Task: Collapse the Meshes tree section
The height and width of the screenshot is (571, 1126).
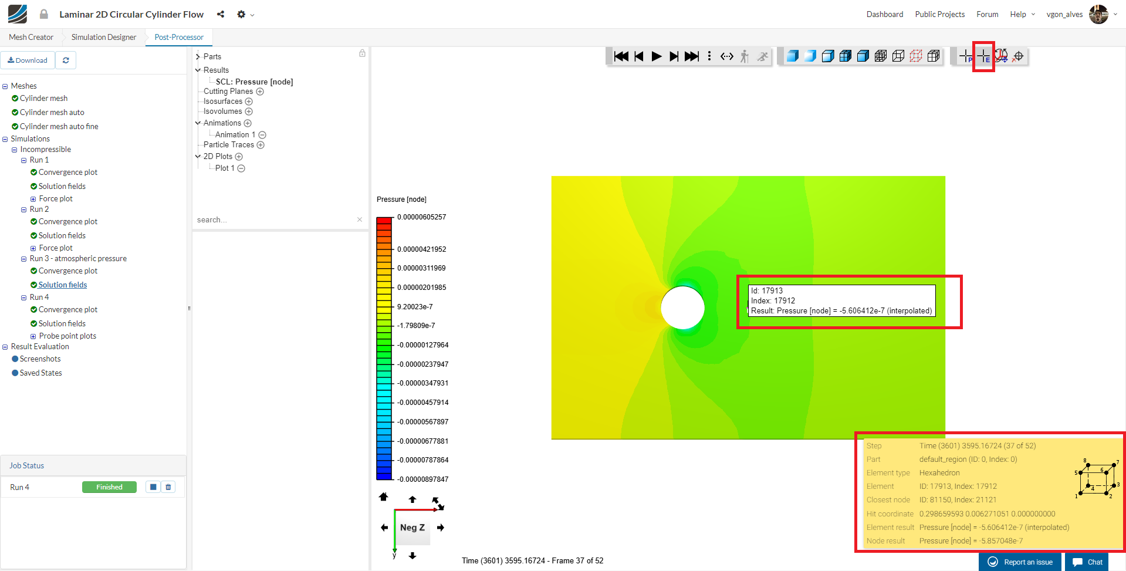Action: tap(5, 86)
